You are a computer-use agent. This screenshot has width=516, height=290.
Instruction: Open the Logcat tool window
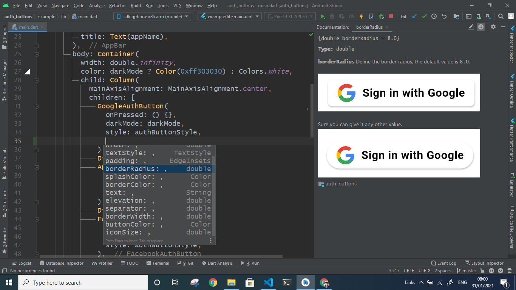point(22,263)
